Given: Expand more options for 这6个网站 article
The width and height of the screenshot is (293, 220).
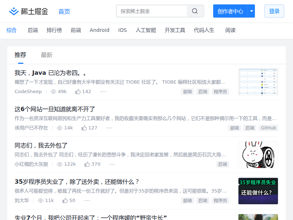Looking at the screenshot, I should [109, 128].
